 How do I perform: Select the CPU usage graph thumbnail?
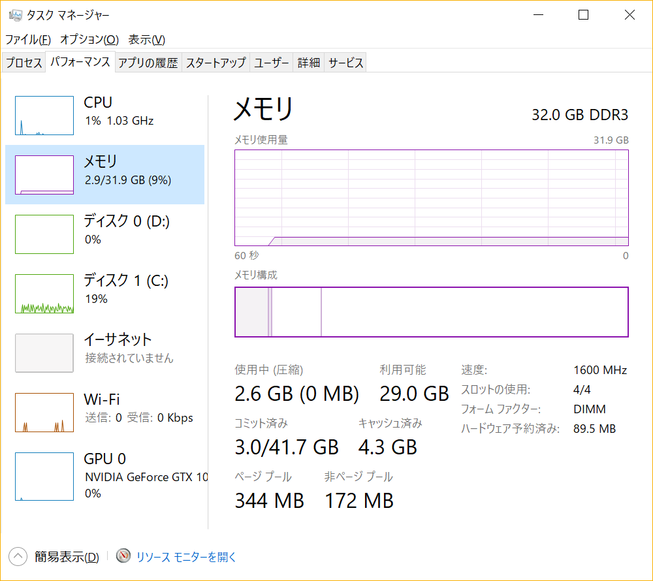click(44, 116)
